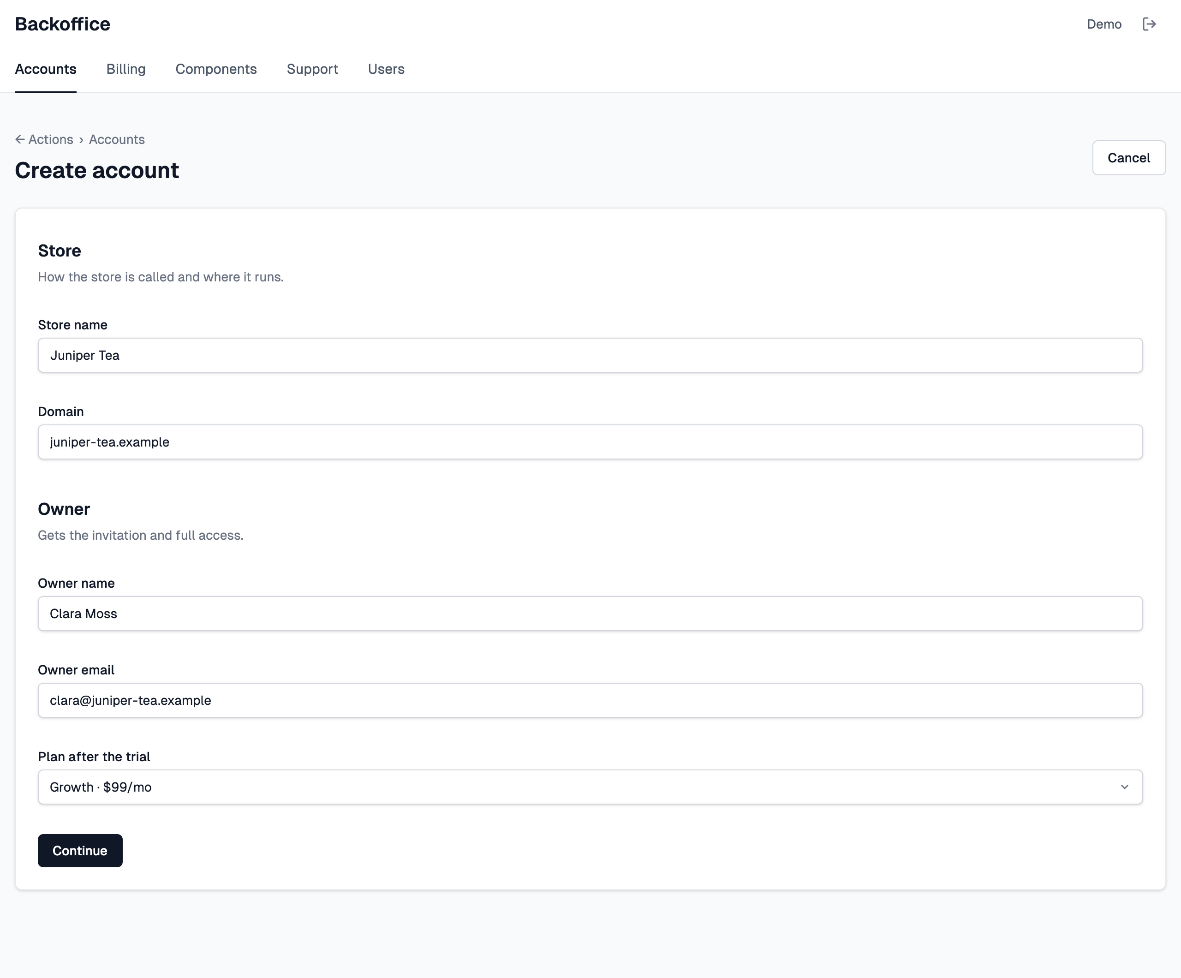Screen dimensions: 1181x978
Task: Click the Owner name label
Action: [77, 583]
